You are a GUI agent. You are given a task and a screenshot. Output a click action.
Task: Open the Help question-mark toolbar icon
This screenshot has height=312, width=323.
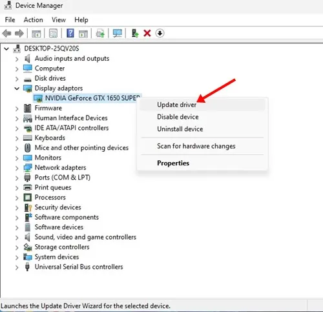[x=70, y=33]
